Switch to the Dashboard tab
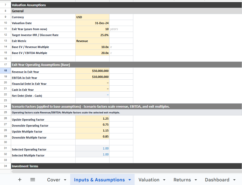Viewport: 242px width, 185px height. tap(218, 180)
